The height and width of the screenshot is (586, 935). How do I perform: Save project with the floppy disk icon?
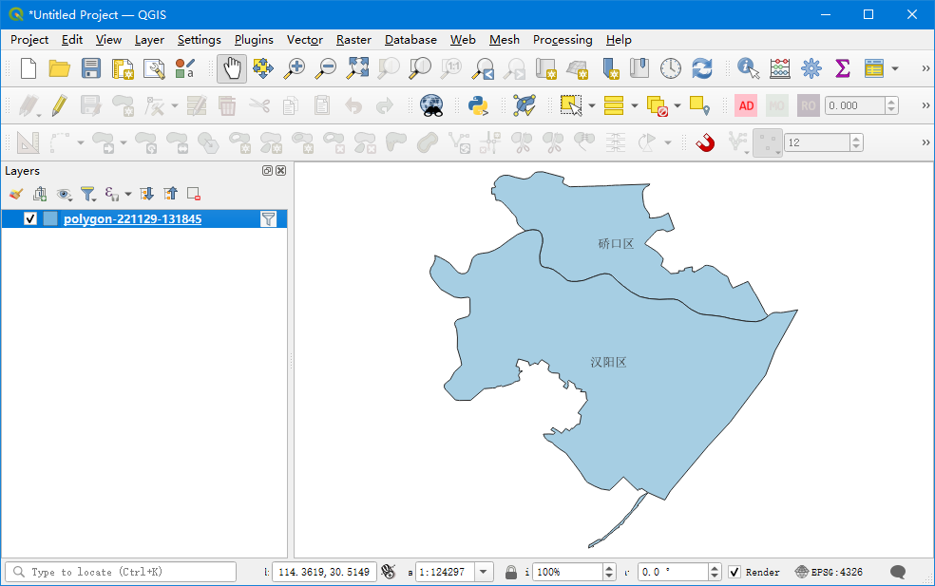[x=90, y=68]
